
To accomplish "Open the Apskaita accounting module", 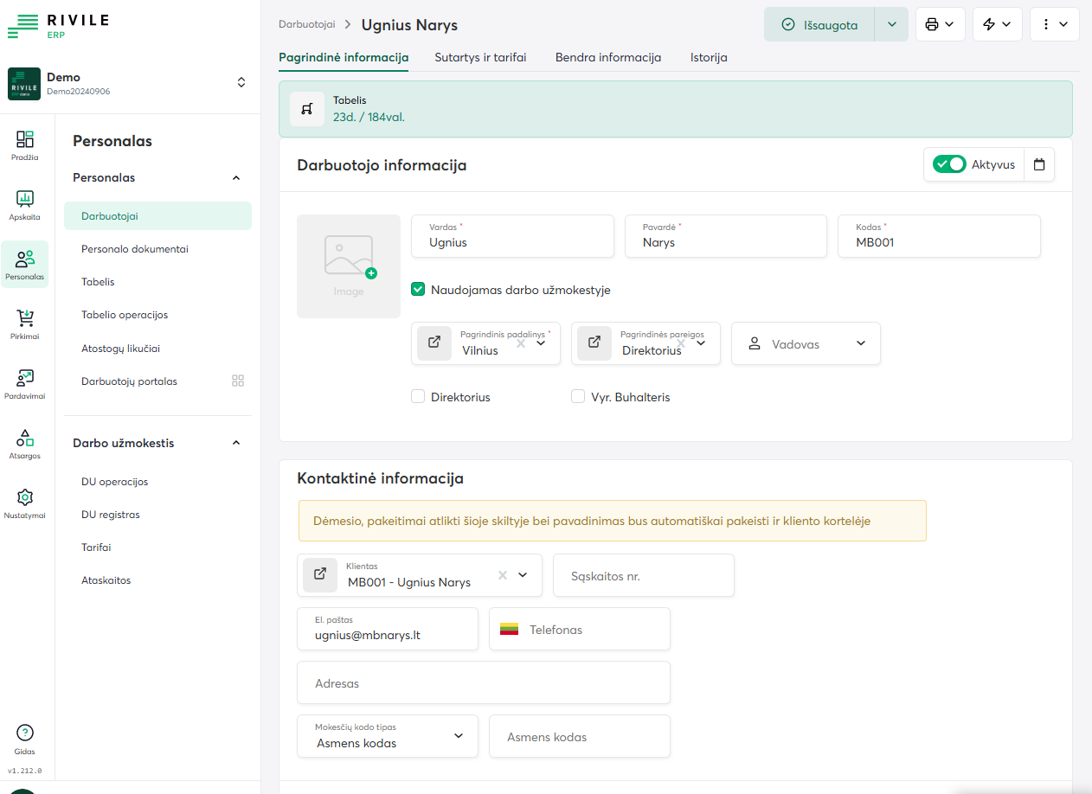I will [x=24, y=204].
